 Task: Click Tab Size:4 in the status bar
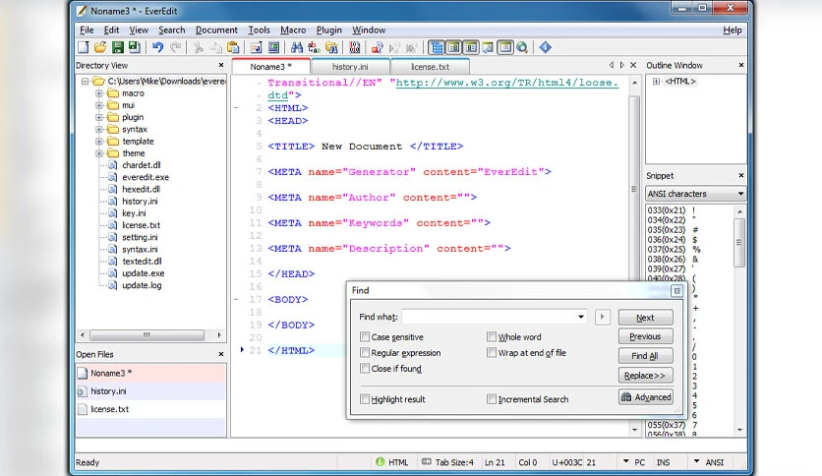447,462
